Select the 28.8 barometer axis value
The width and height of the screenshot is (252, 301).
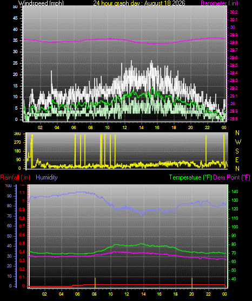point(234,119)
